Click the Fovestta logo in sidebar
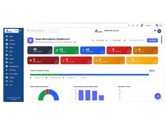The height and width of the screenshot is (125, 167). click(9, 31)
